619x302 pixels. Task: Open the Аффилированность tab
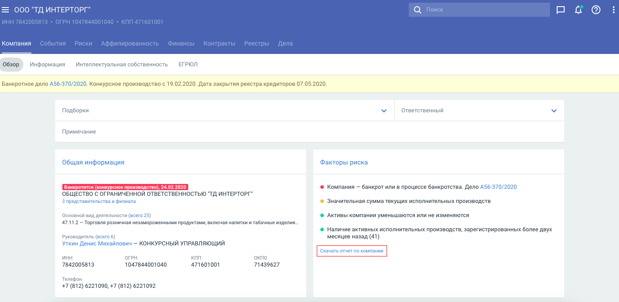[130, 43]
